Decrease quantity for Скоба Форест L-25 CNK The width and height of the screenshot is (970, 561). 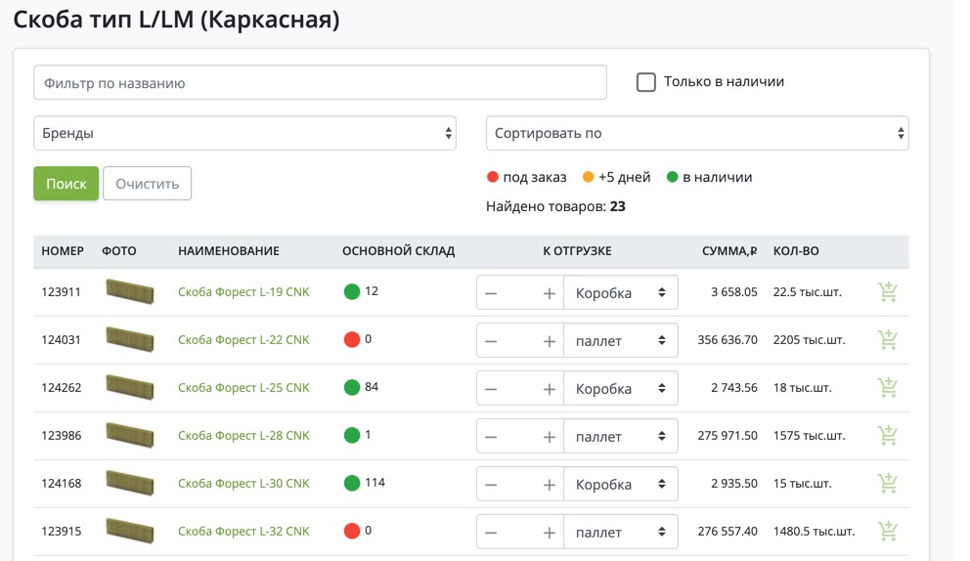point(491,389)
